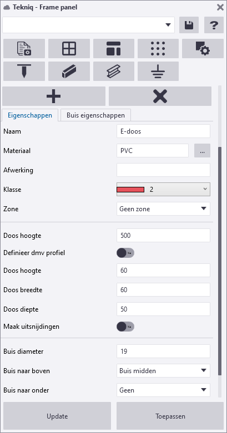Open help with the question mark icon
This screenshot has height=433, width=227.
[214, 25]
